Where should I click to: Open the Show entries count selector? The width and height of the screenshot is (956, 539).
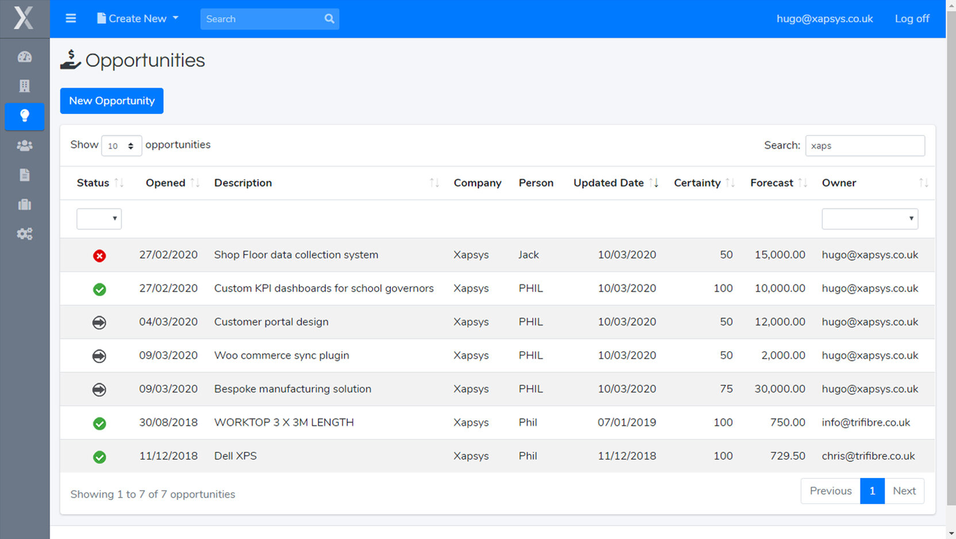(x=121, y=146)
